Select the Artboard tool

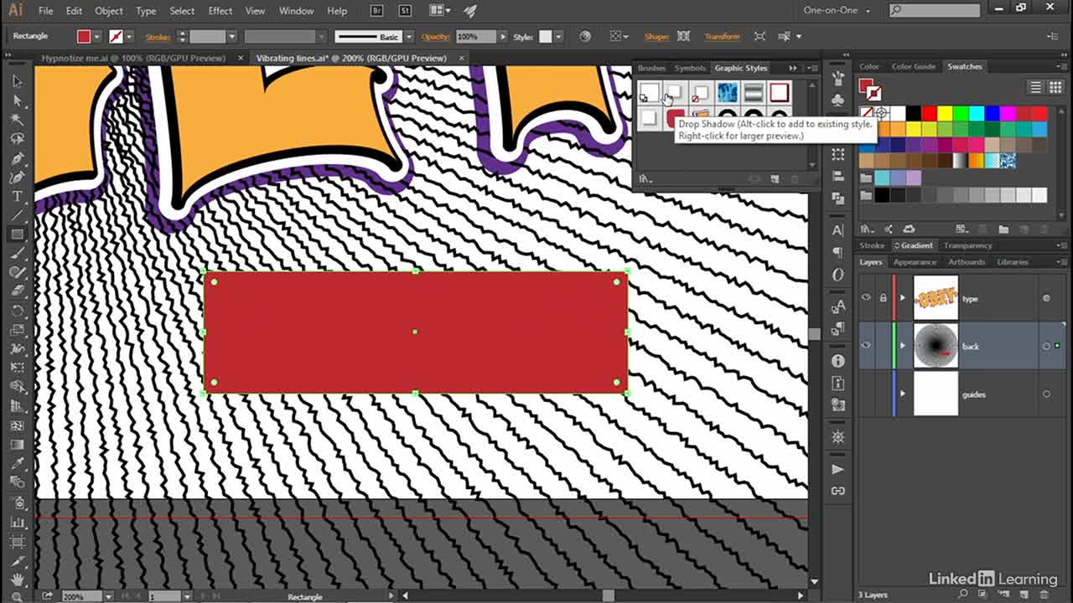tap(17, 541)
